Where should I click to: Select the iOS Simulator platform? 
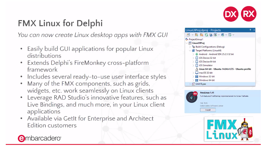[206, 65]
